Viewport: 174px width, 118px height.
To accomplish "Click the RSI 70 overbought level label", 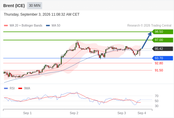I will click(x=157, y=96).
